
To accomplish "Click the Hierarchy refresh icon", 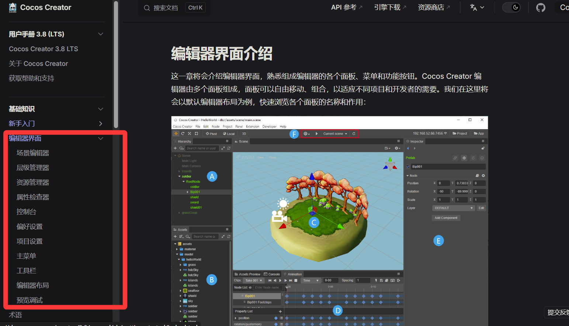I will point(229,148).
